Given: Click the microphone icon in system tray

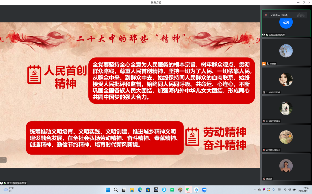Looking at the screenshot, I should click(274, 190).
